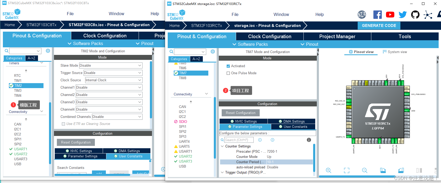Click the 10-year anniversary badge icon
Screen dimensions: 441x183
click(362, 14)
